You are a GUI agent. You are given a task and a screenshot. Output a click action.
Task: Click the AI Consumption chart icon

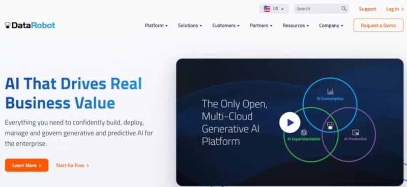coord(330,91)
